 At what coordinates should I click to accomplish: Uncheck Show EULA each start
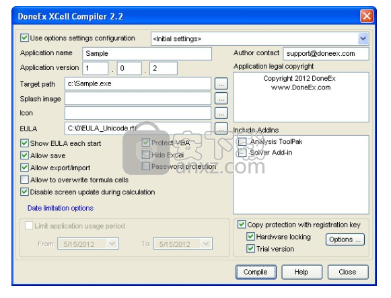24,143
